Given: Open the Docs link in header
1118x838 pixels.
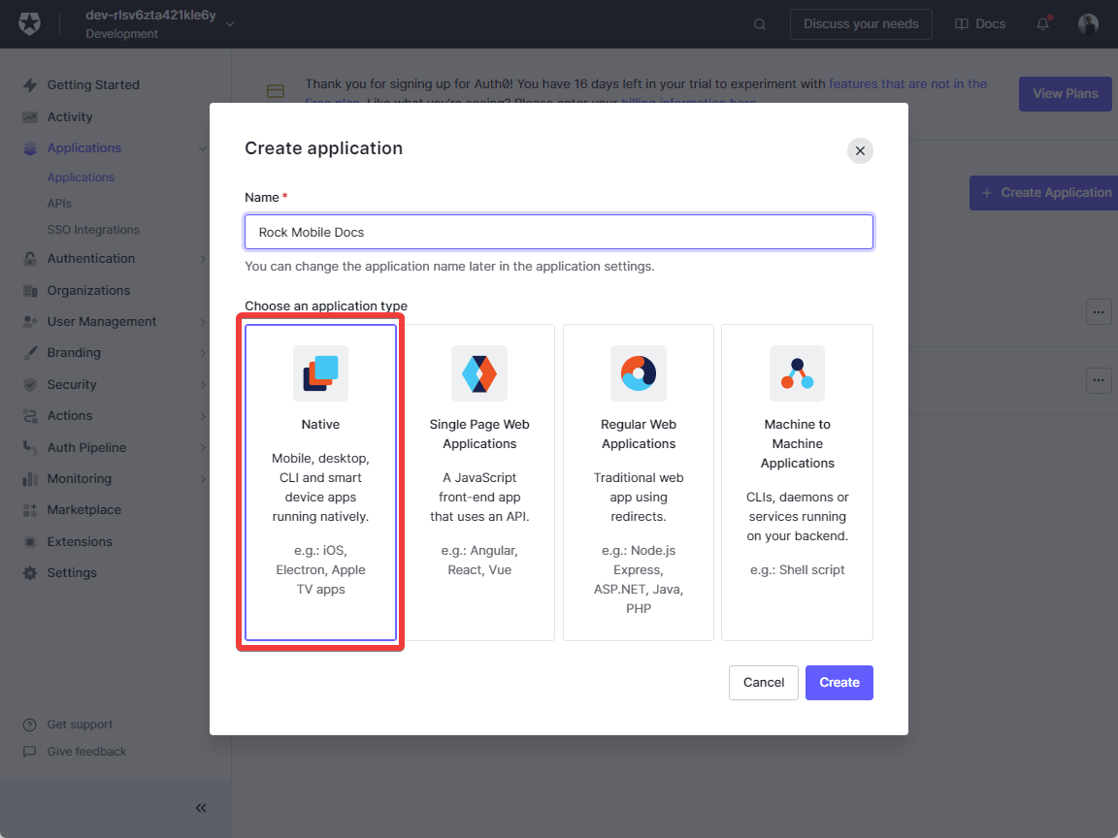Looking at the screenshot, I should [x=980, y=24].
